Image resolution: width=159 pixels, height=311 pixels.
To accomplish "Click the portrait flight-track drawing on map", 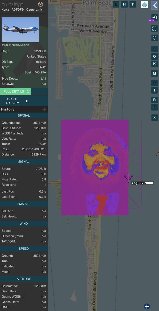I will pyautogui.click(x=95, y=167).
